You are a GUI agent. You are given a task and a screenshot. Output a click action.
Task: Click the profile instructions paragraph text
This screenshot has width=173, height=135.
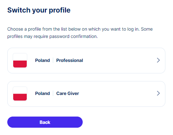pyautogui.click(x=80, y=33)
